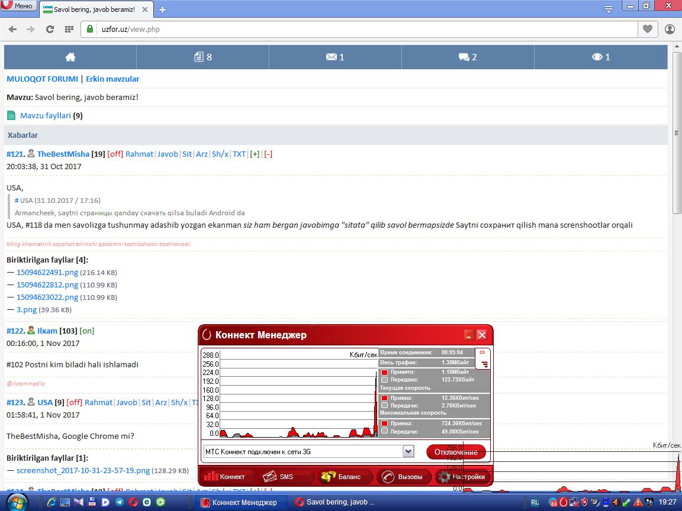Enable the Передано sent traffic checkbox
682x511 pixels.
(x=384, y=380)
